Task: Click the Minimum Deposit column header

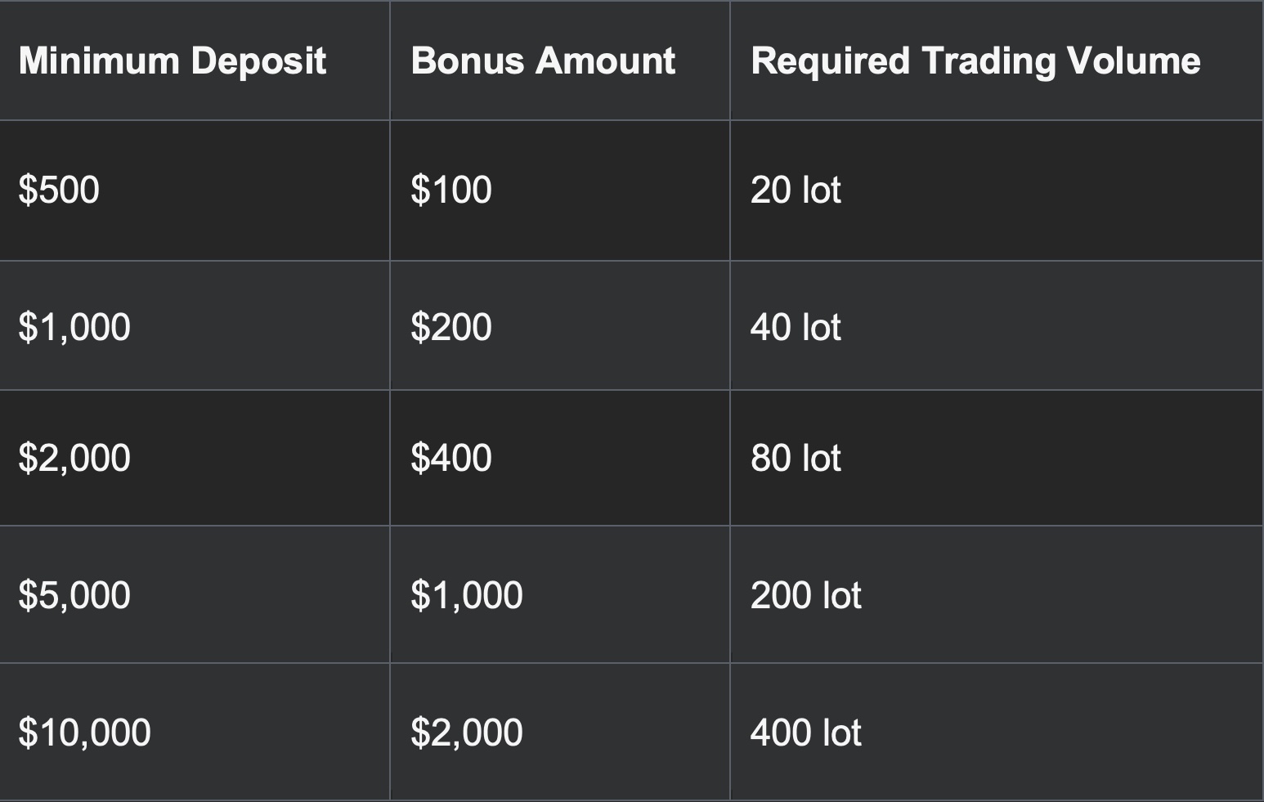Action: [x=172, y=61]
